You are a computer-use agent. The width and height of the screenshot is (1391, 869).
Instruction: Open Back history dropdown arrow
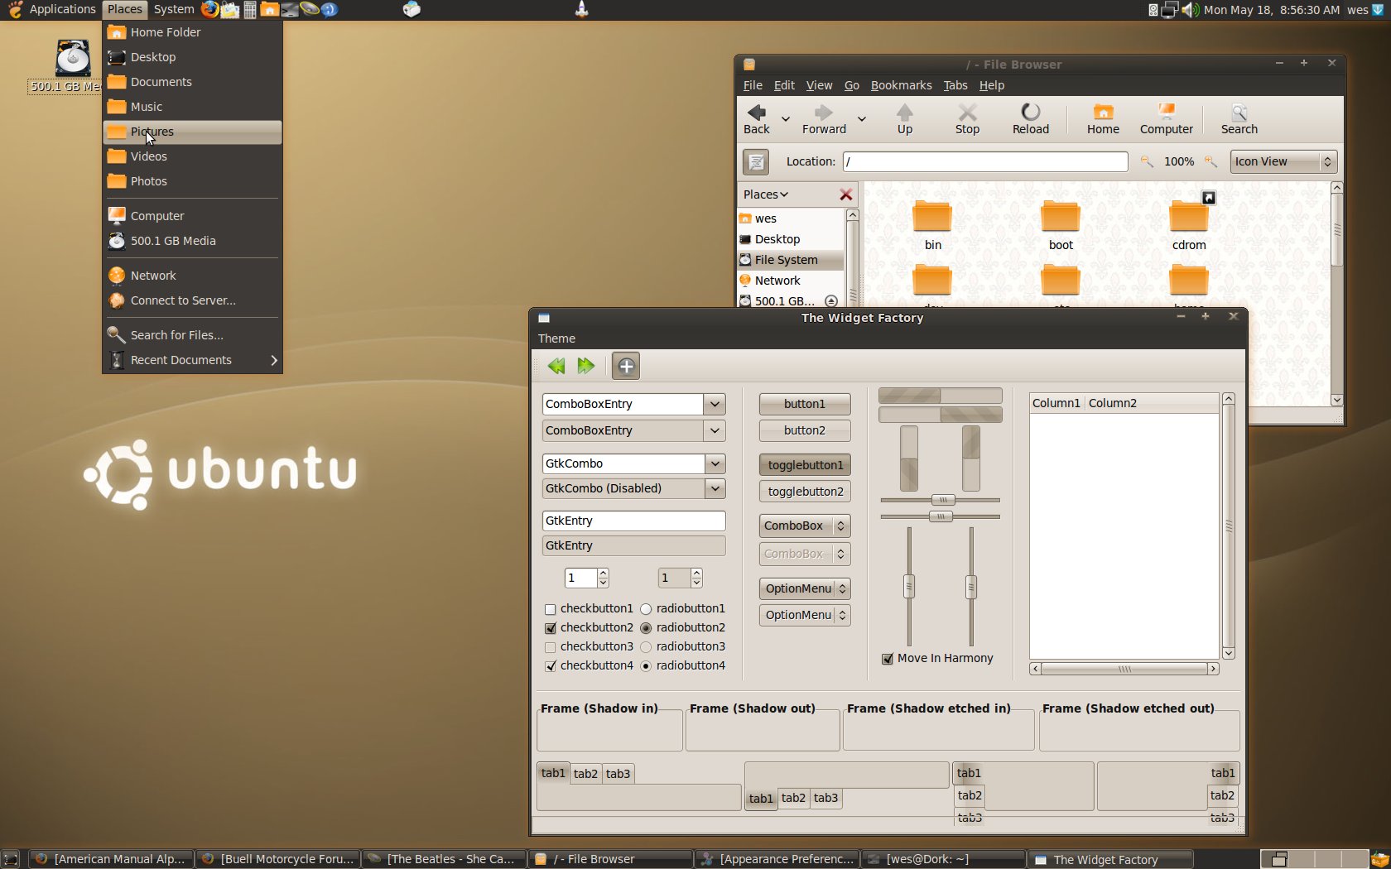[x=786, y=119]
